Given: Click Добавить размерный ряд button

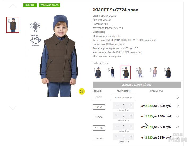Looking at the screenshot, I should (x=137, y=85).
